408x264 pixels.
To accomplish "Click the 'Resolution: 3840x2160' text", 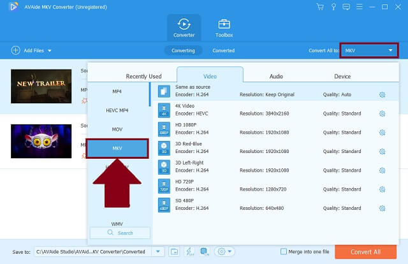I will click(264, 114).
